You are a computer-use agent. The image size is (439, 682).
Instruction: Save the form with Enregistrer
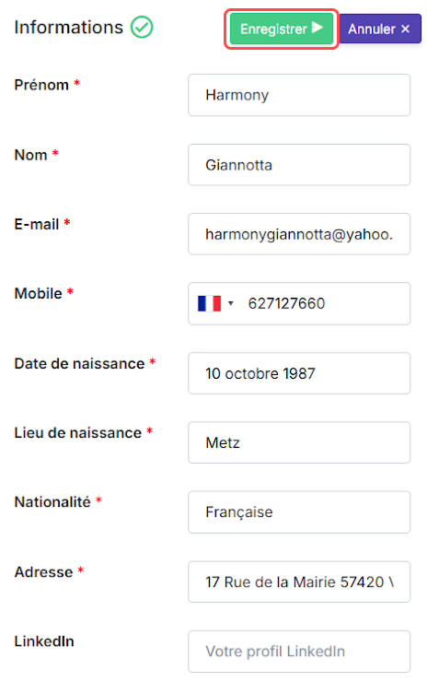point(282,29)
